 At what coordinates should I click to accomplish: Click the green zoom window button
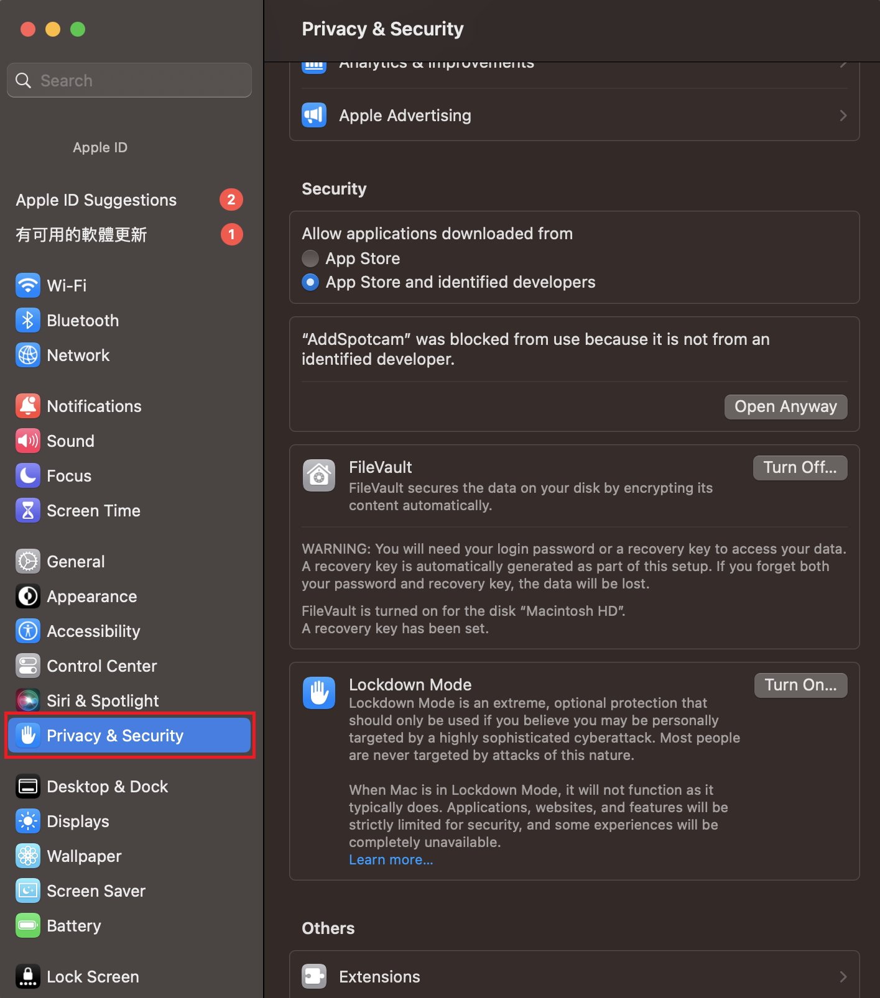point(78,29)
